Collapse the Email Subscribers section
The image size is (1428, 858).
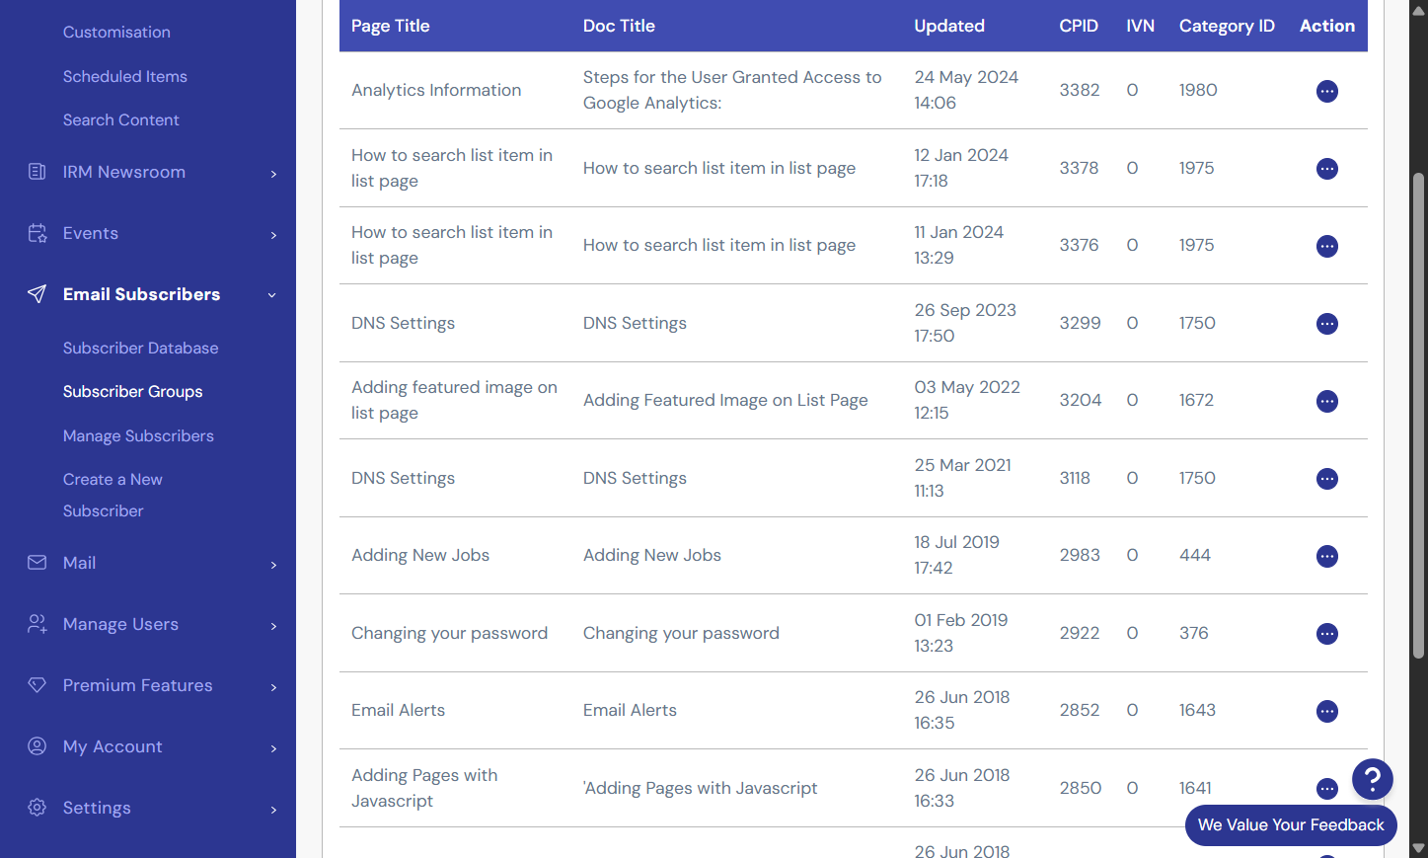point(271,295)
